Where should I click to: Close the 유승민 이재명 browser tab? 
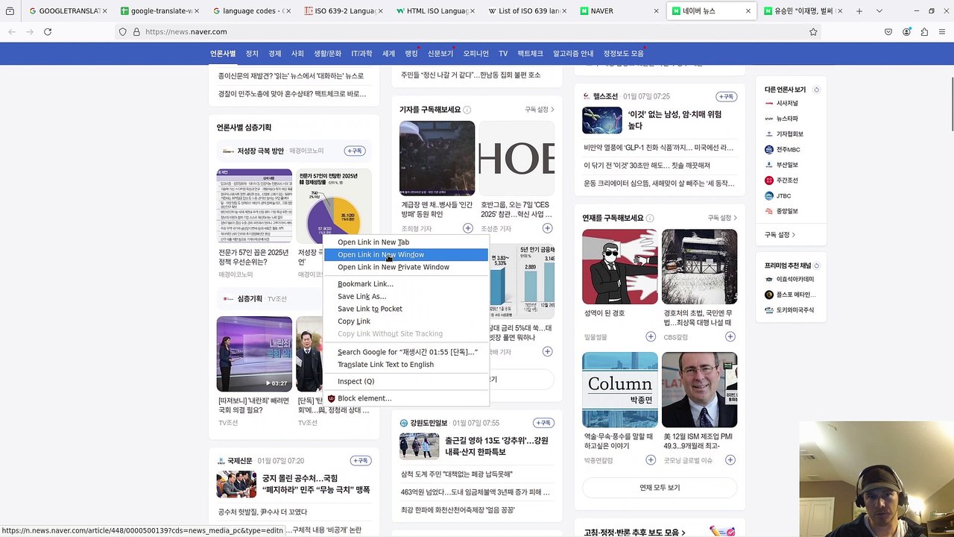(840, 11)
